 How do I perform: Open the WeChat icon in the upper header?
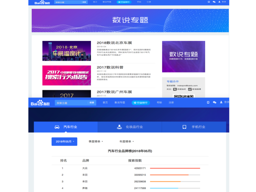pyautogui.click(x=214, y=2)
